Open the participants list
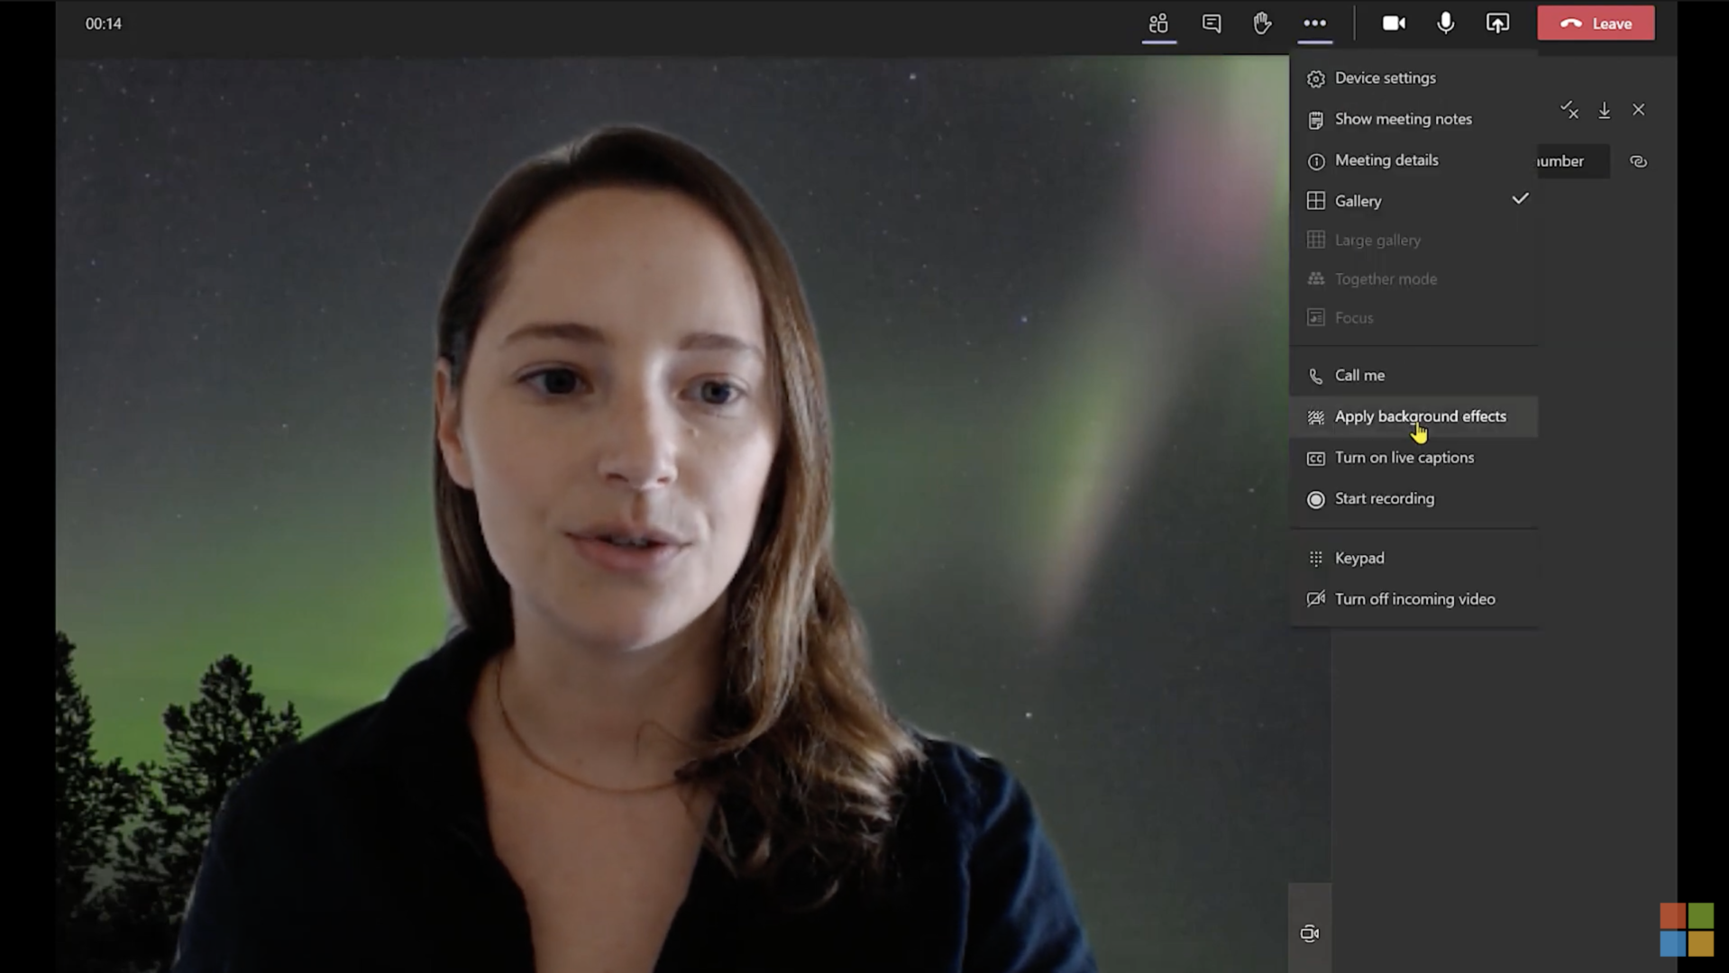The width and height of the screenshot is (1729, 973). pos(1158,23)
